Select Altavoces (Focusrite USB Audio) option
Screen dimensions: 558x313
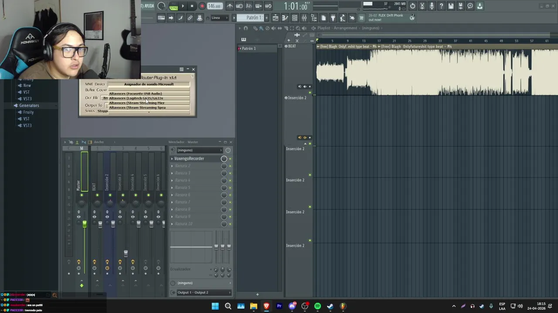tap(149, 93)
